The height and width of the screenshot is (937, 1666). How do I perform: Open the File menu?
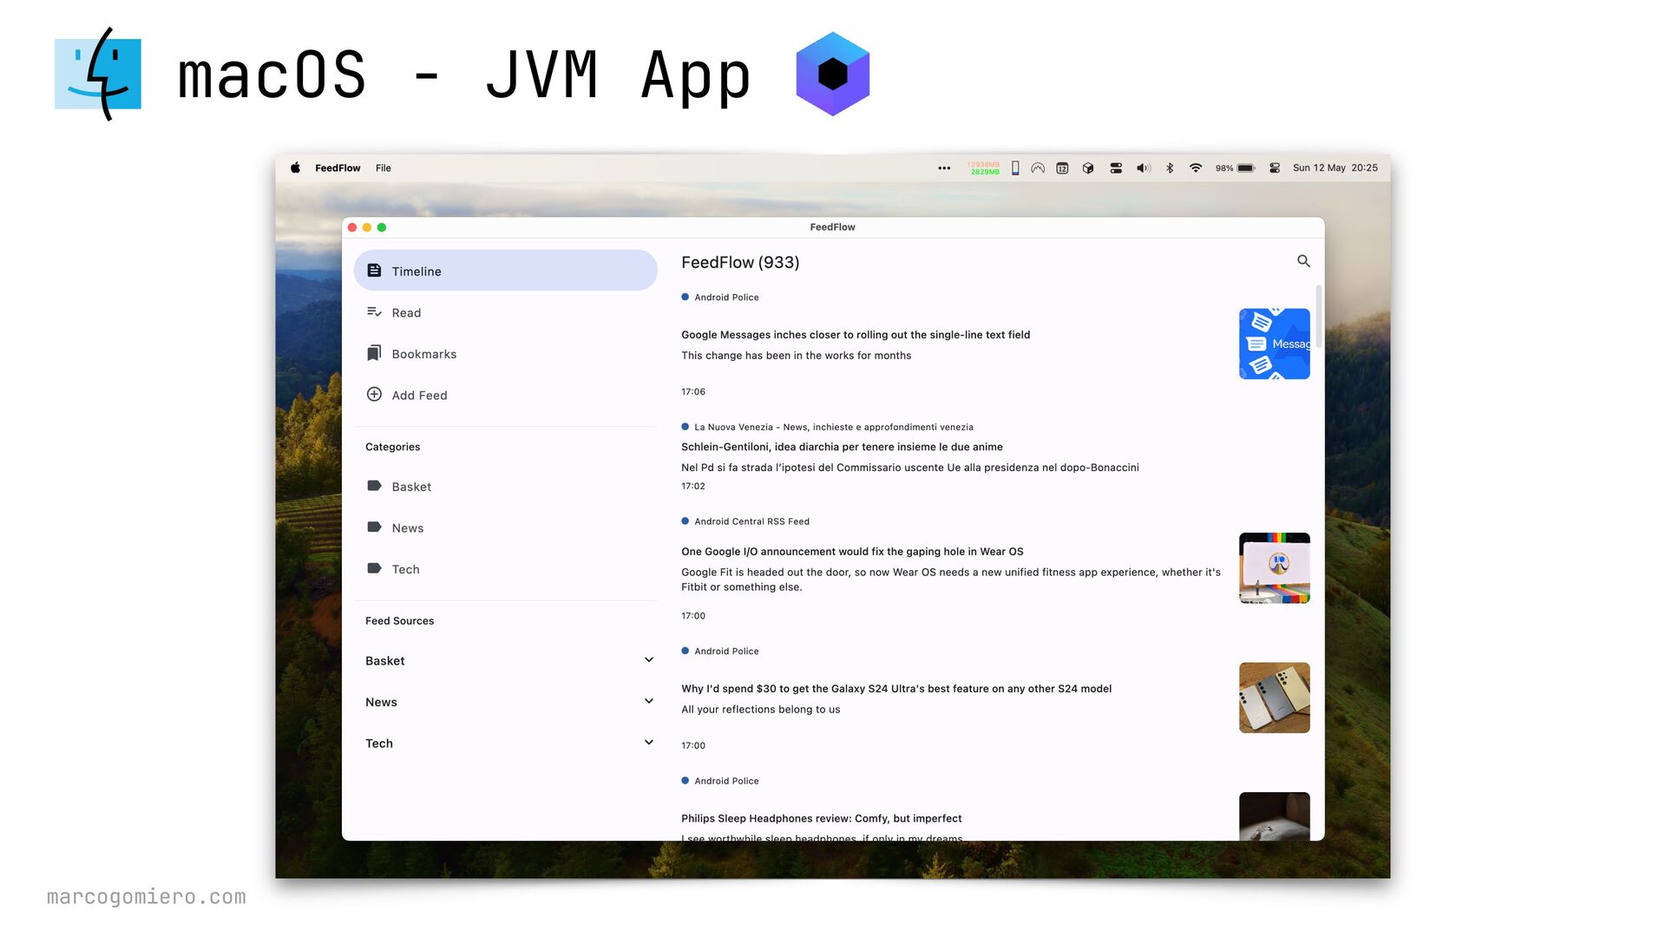click(384, 168)
